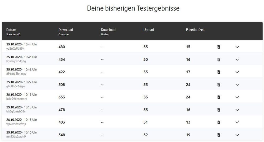Expand details for the 10:43 Uhr test

coord(237,60)
